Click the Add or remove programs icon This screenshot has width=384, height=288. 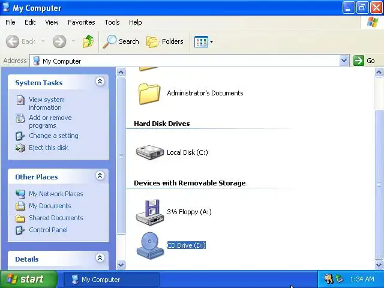(20, 118)
